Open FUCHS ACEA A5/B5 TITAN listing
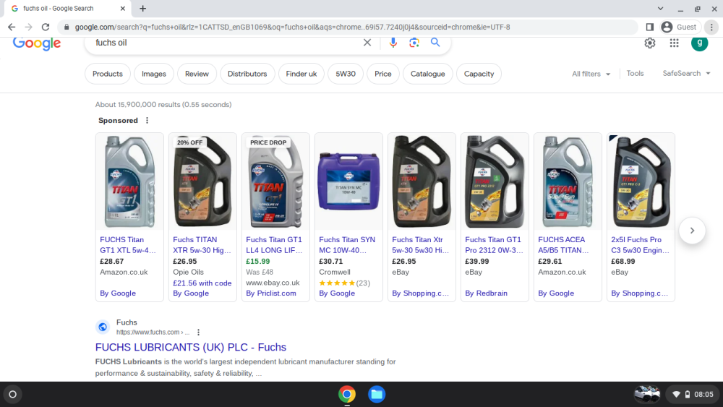 click(x=563, y=245)
